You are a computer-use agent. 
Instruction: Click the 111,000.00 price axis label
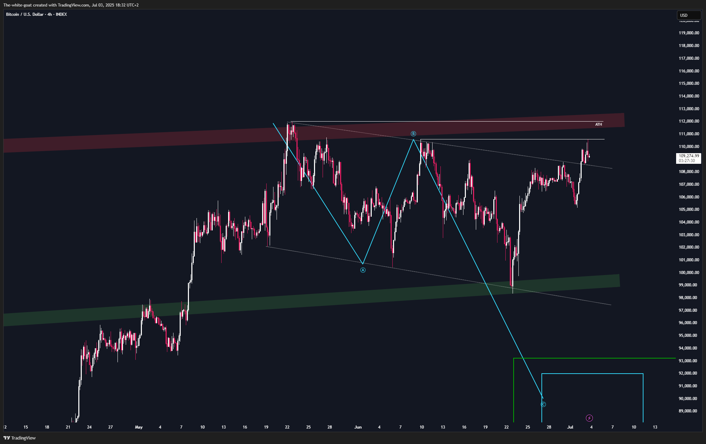click(x=689, y=134)
